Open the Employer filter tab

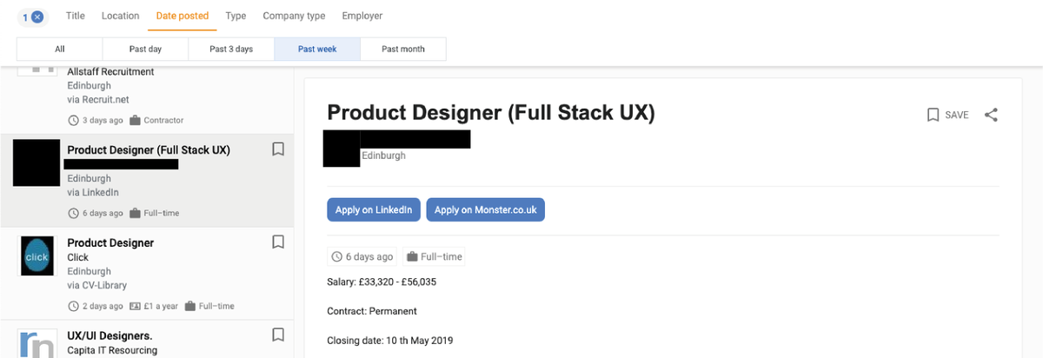[362, 16]
